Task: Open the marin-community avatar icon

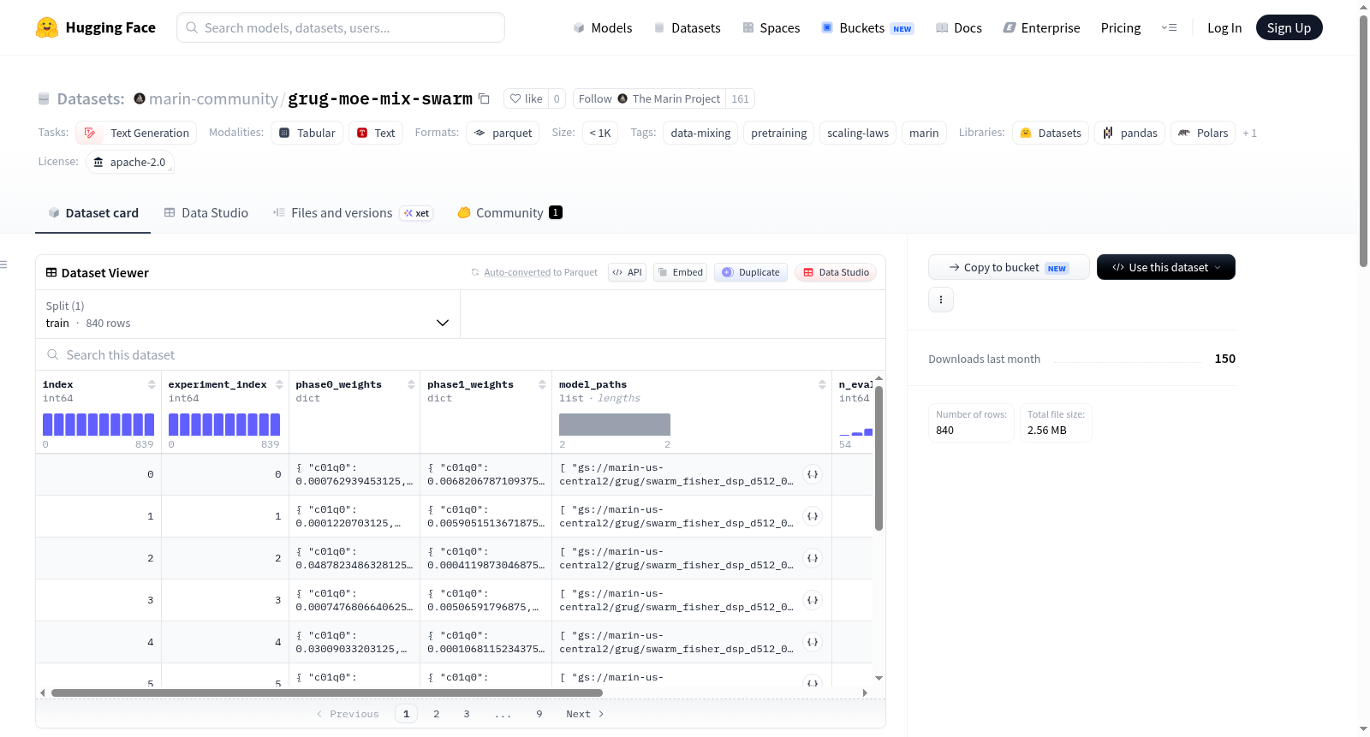Action: click(x=140, y=98)
